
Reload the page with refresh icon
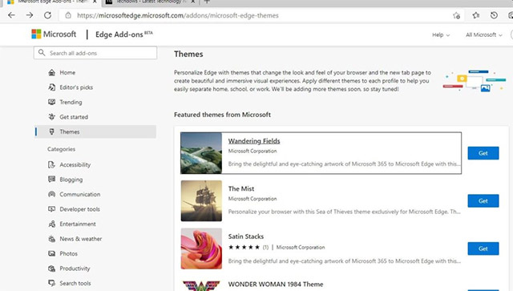[x=48, y=15]
